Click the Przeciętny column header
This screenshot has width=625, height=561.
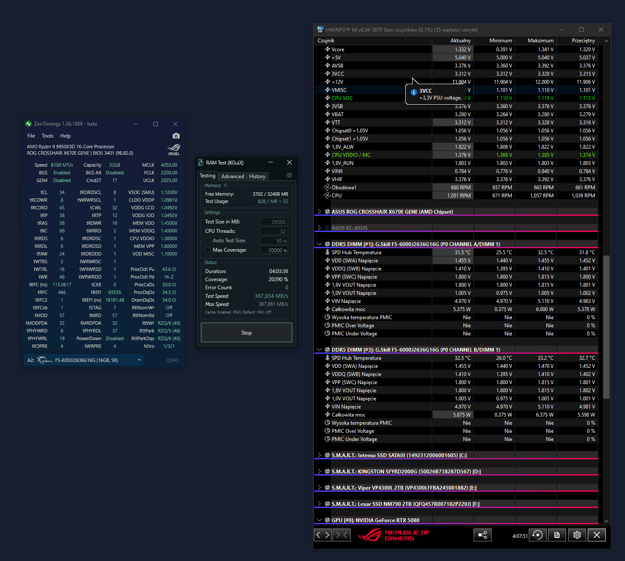(x=577, y=41)
